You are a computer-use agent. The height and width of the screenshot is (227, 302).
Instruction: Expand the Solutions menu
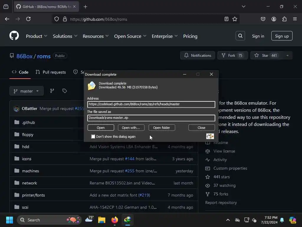click(65, 36)
